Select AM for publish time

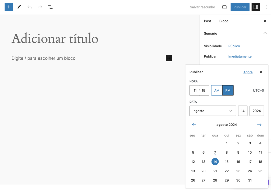pyautogui.click(x=217, y=90)
